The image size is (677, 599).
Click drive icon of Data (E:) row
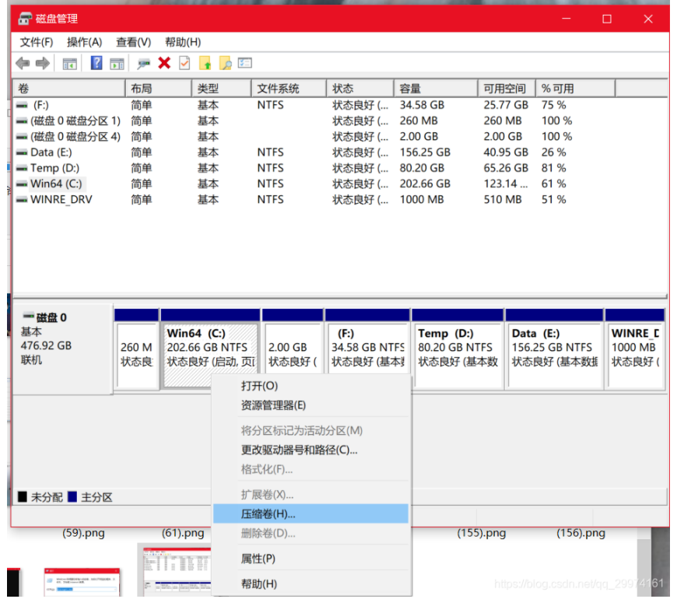click(22, 152)
